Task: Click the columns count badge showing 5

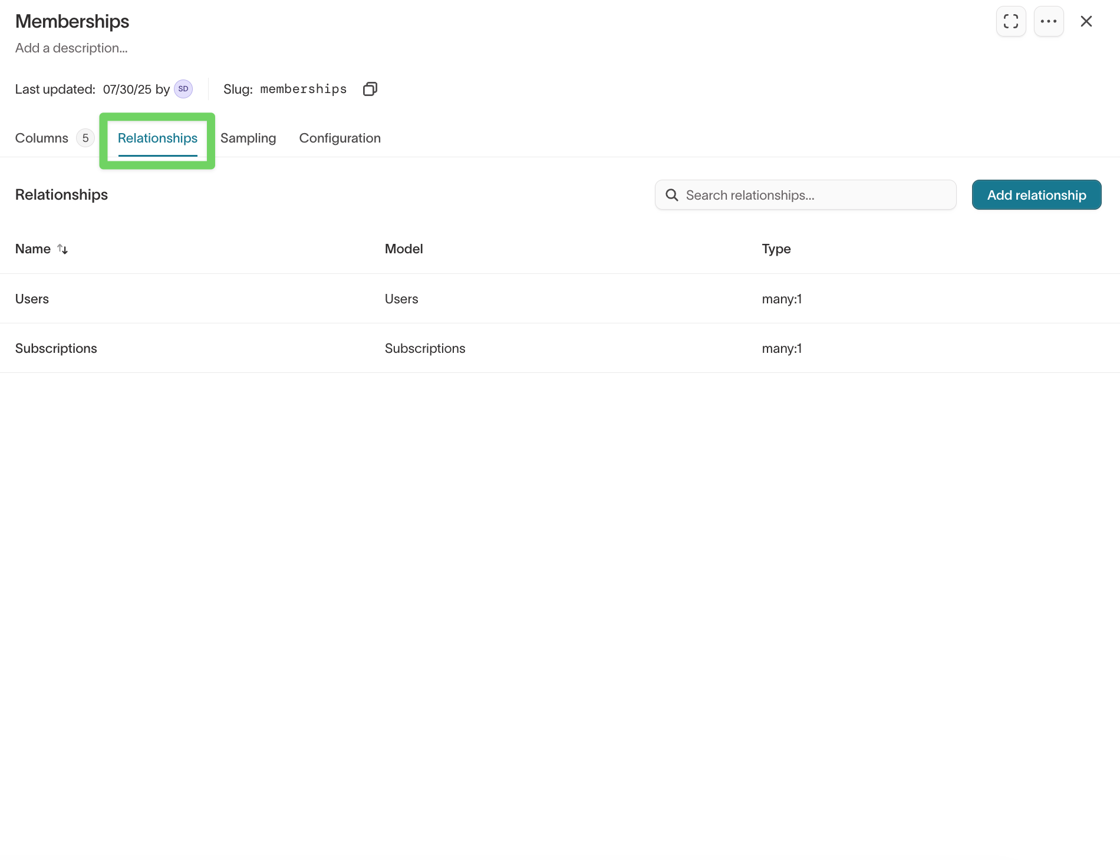Action: [85, 138]
